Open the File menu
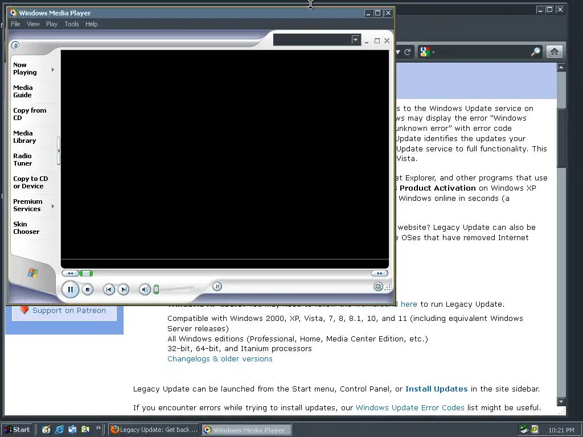 click(x=15, y=24)
